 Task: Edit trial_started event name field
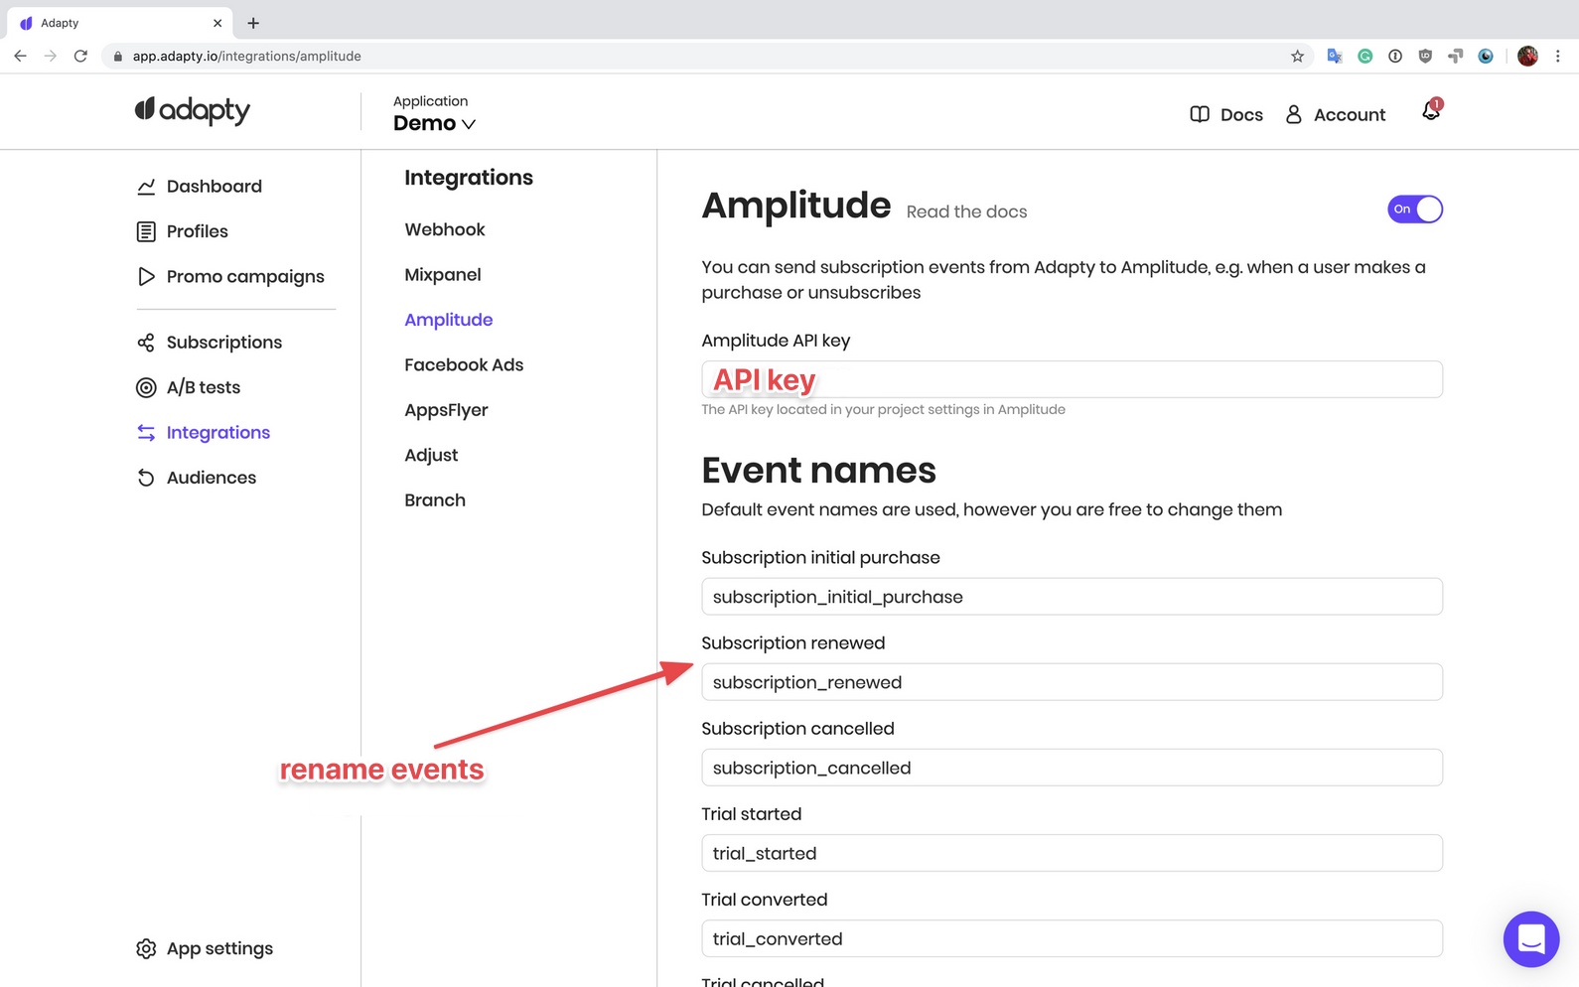pyautogui.click(x=1072, y=853)
